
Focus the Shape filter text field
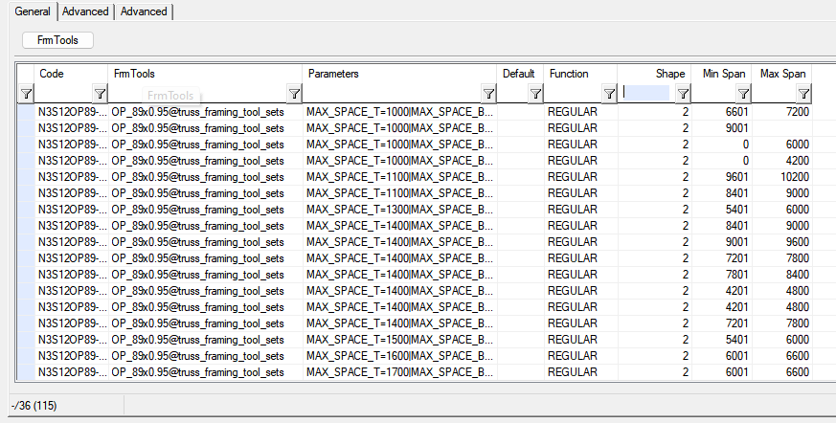(646, 94)
